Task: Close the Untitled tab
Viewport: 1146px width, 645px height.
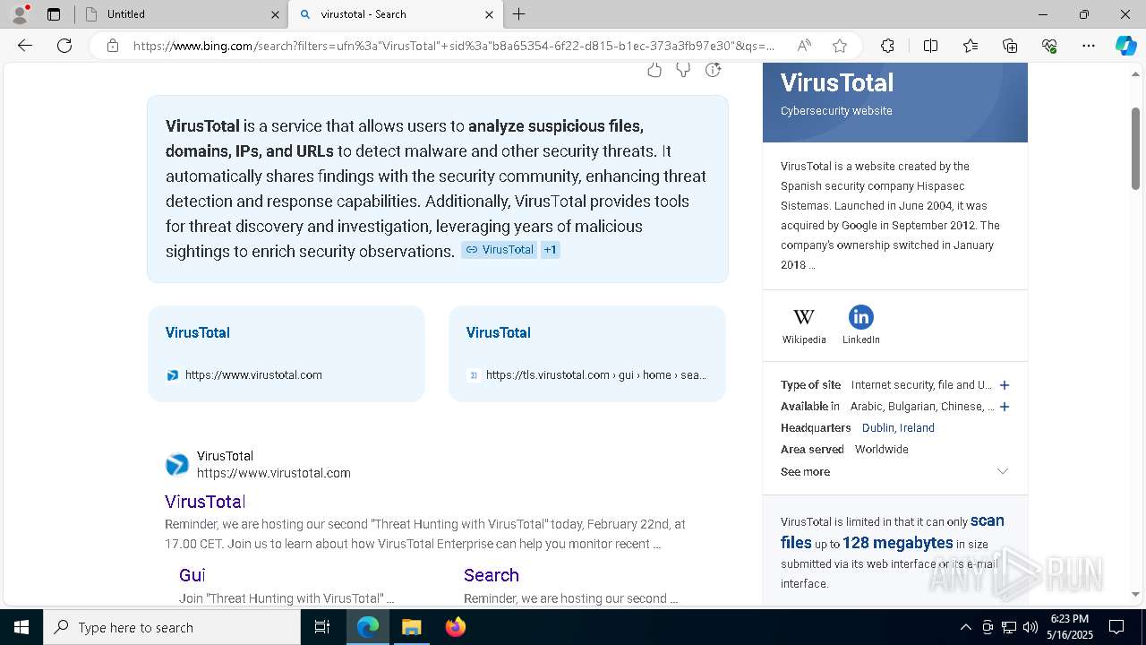Action: pos(275,14)
